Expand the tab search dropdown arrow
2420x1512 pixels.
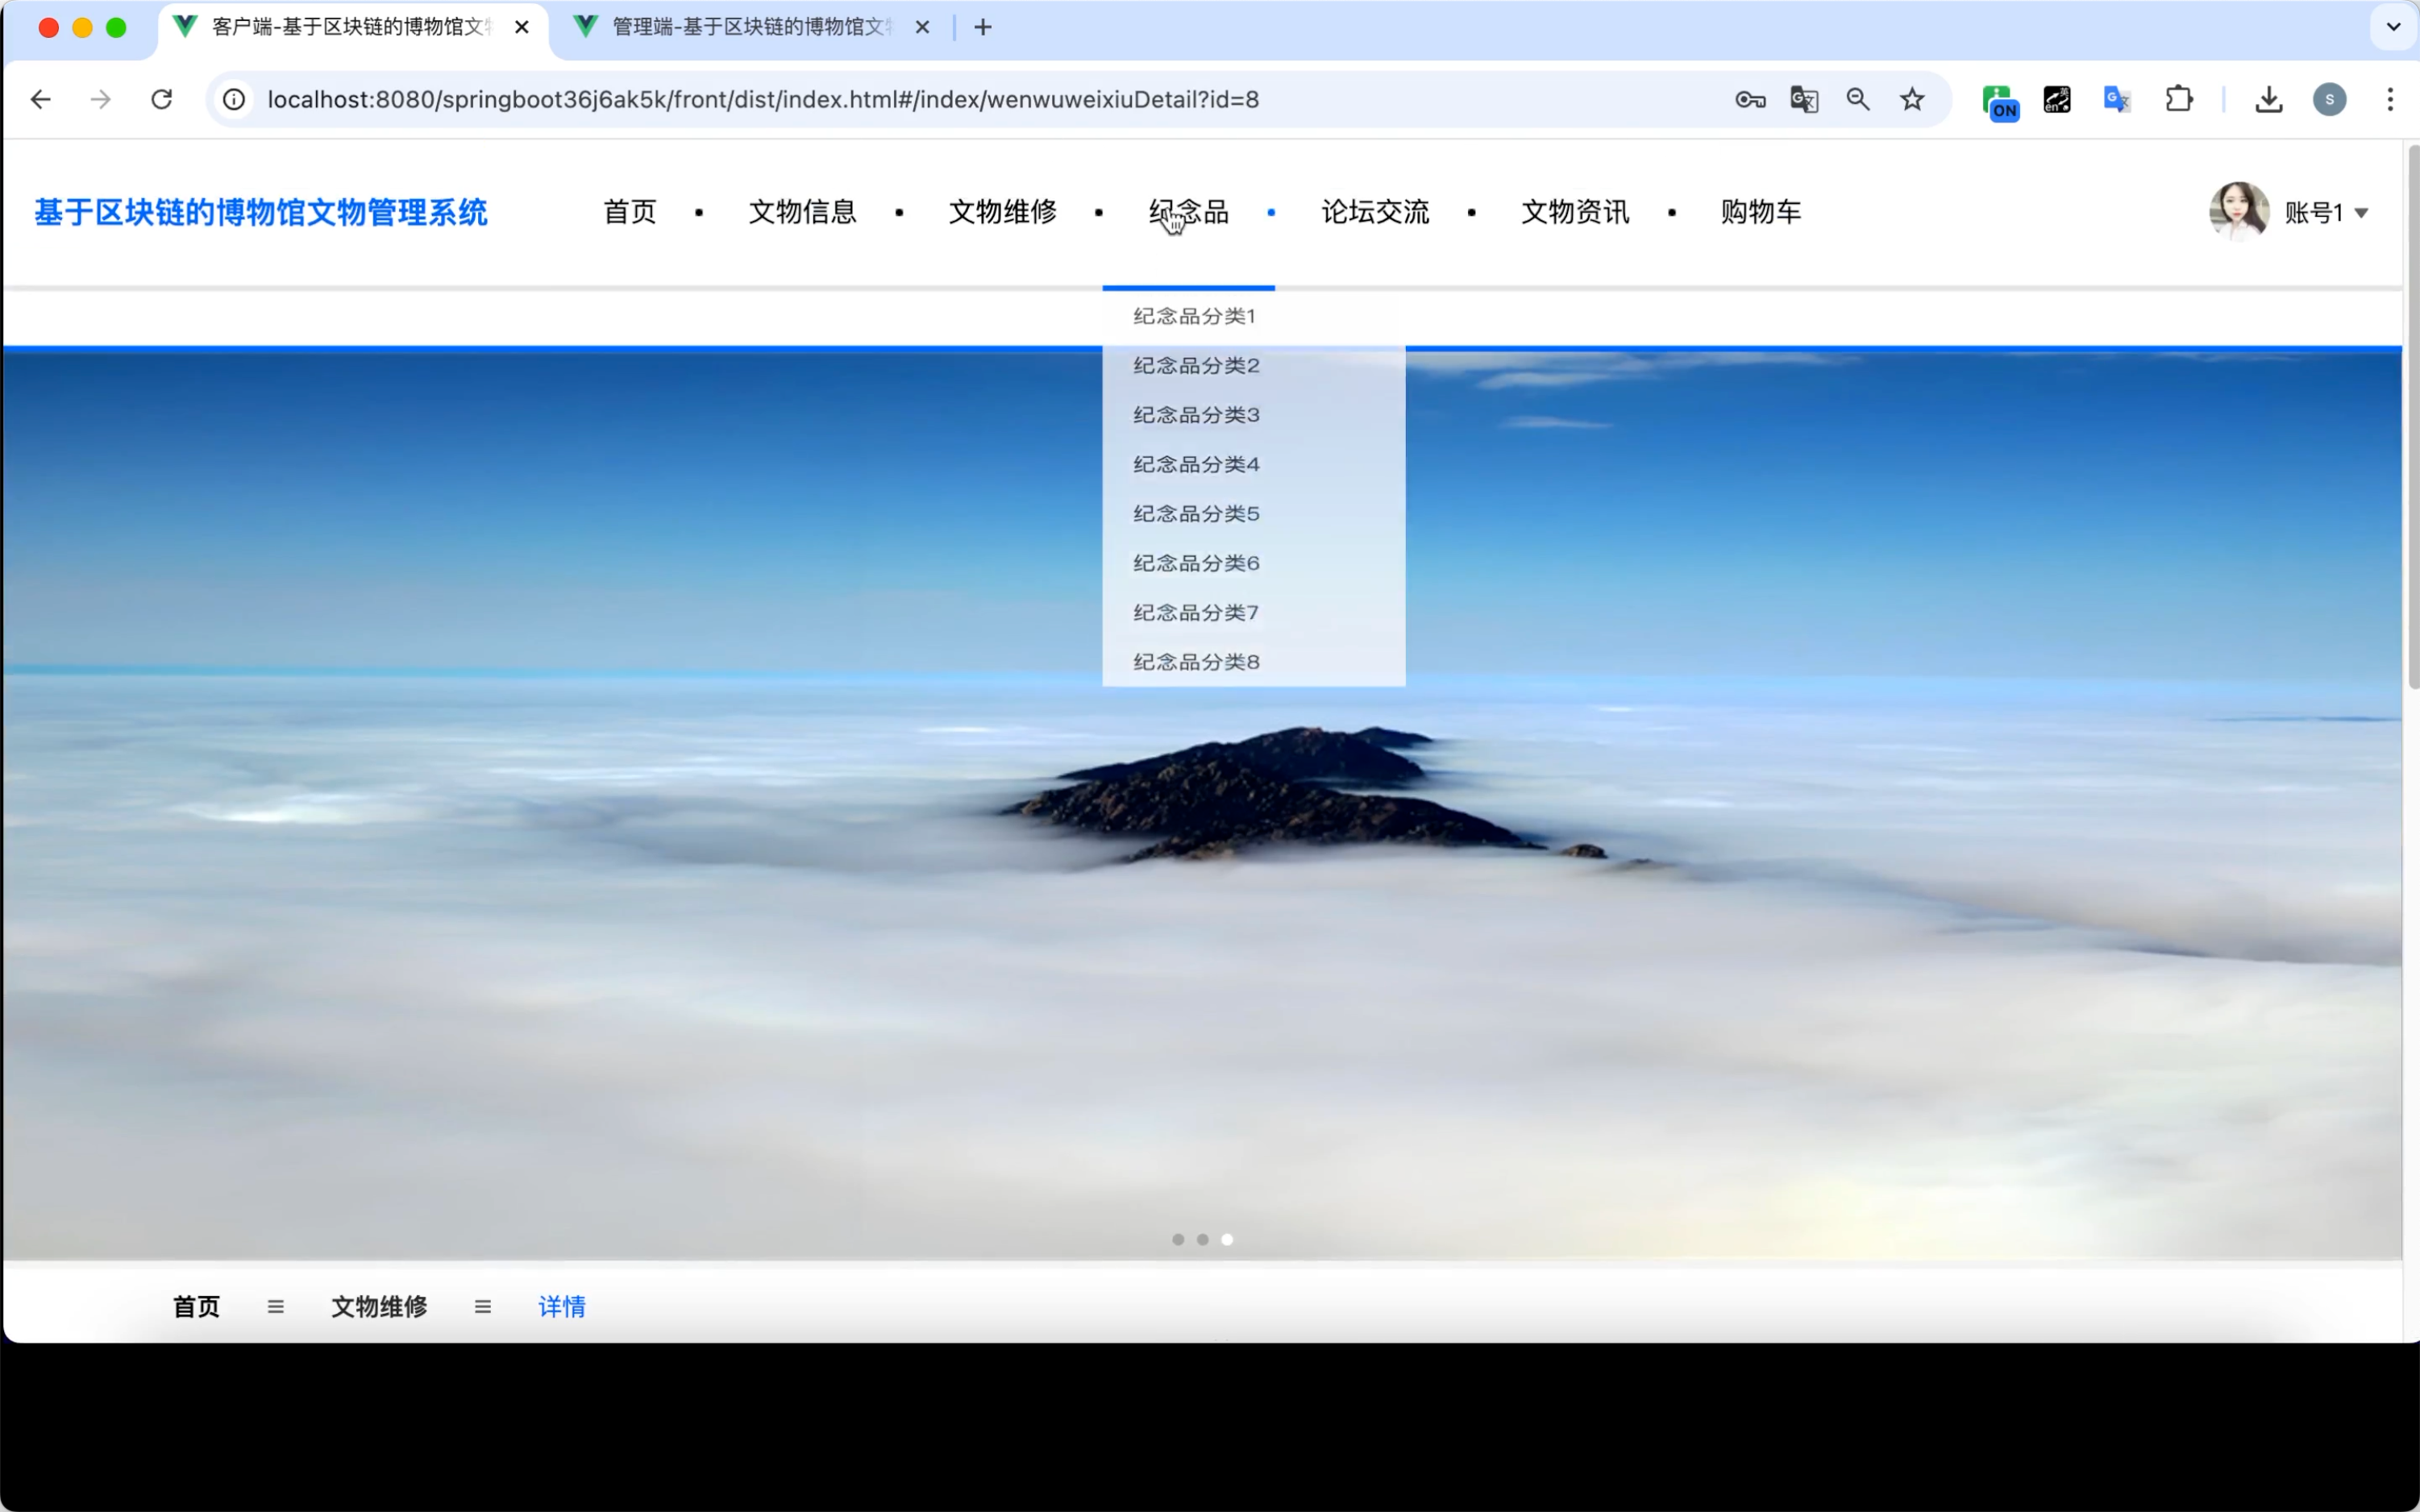pos(2393,27)
